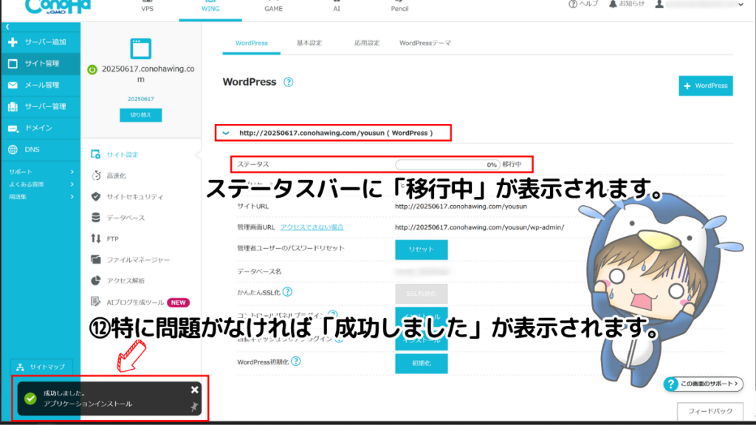This screenshot has width=756, height=425.
Task: Switch to the WordPress tab
Action: tap(251, 43)
